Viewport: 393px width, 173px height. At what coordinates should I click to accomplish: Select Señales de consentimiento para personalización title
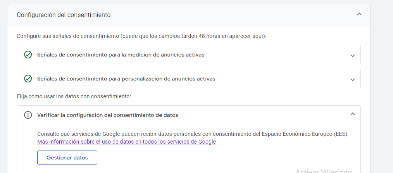(x=126, y=79)
